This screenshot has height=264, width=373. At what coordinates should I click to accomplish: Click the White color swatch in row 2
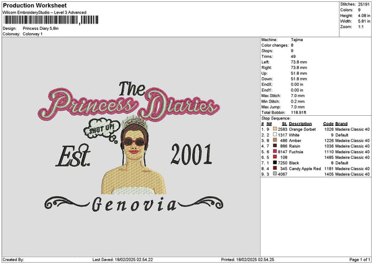click(x=275, y=134)
